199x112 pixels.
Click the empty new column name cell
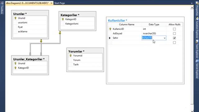pyautogui.click(x=127, y=42)
